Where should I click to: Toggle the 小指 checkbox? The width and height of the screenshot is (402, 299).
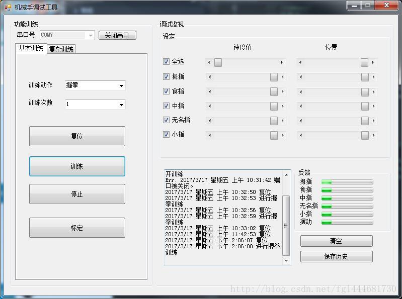(x=166, y=134)
